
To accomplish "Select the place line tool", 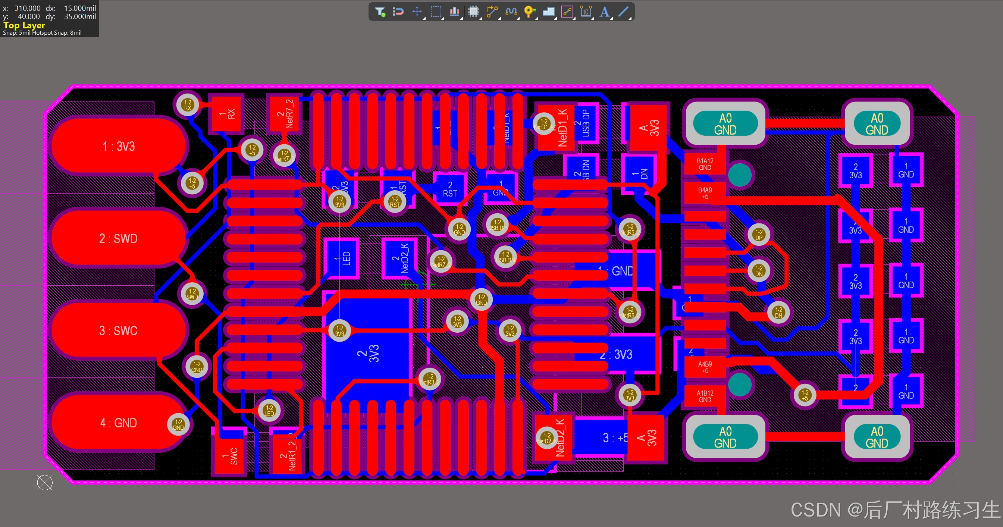I will 623,12.
